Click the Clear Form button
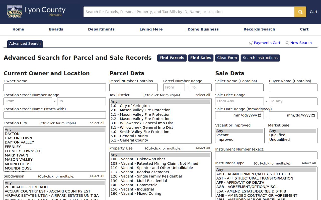321x200 pixels. point(227,58)
